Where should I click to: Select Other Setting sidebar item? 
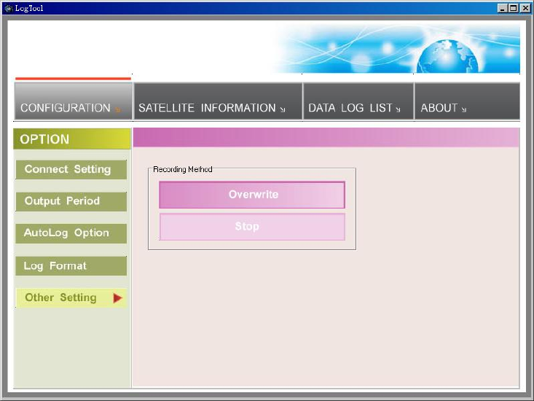coord(71,297)
